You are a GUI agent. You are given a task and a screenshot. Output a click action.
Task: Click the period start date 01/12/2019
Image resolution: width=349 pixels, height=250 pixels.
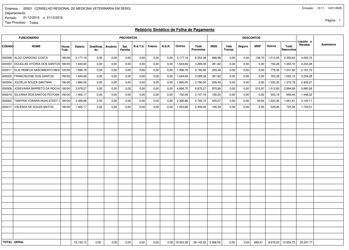(31, 18)
